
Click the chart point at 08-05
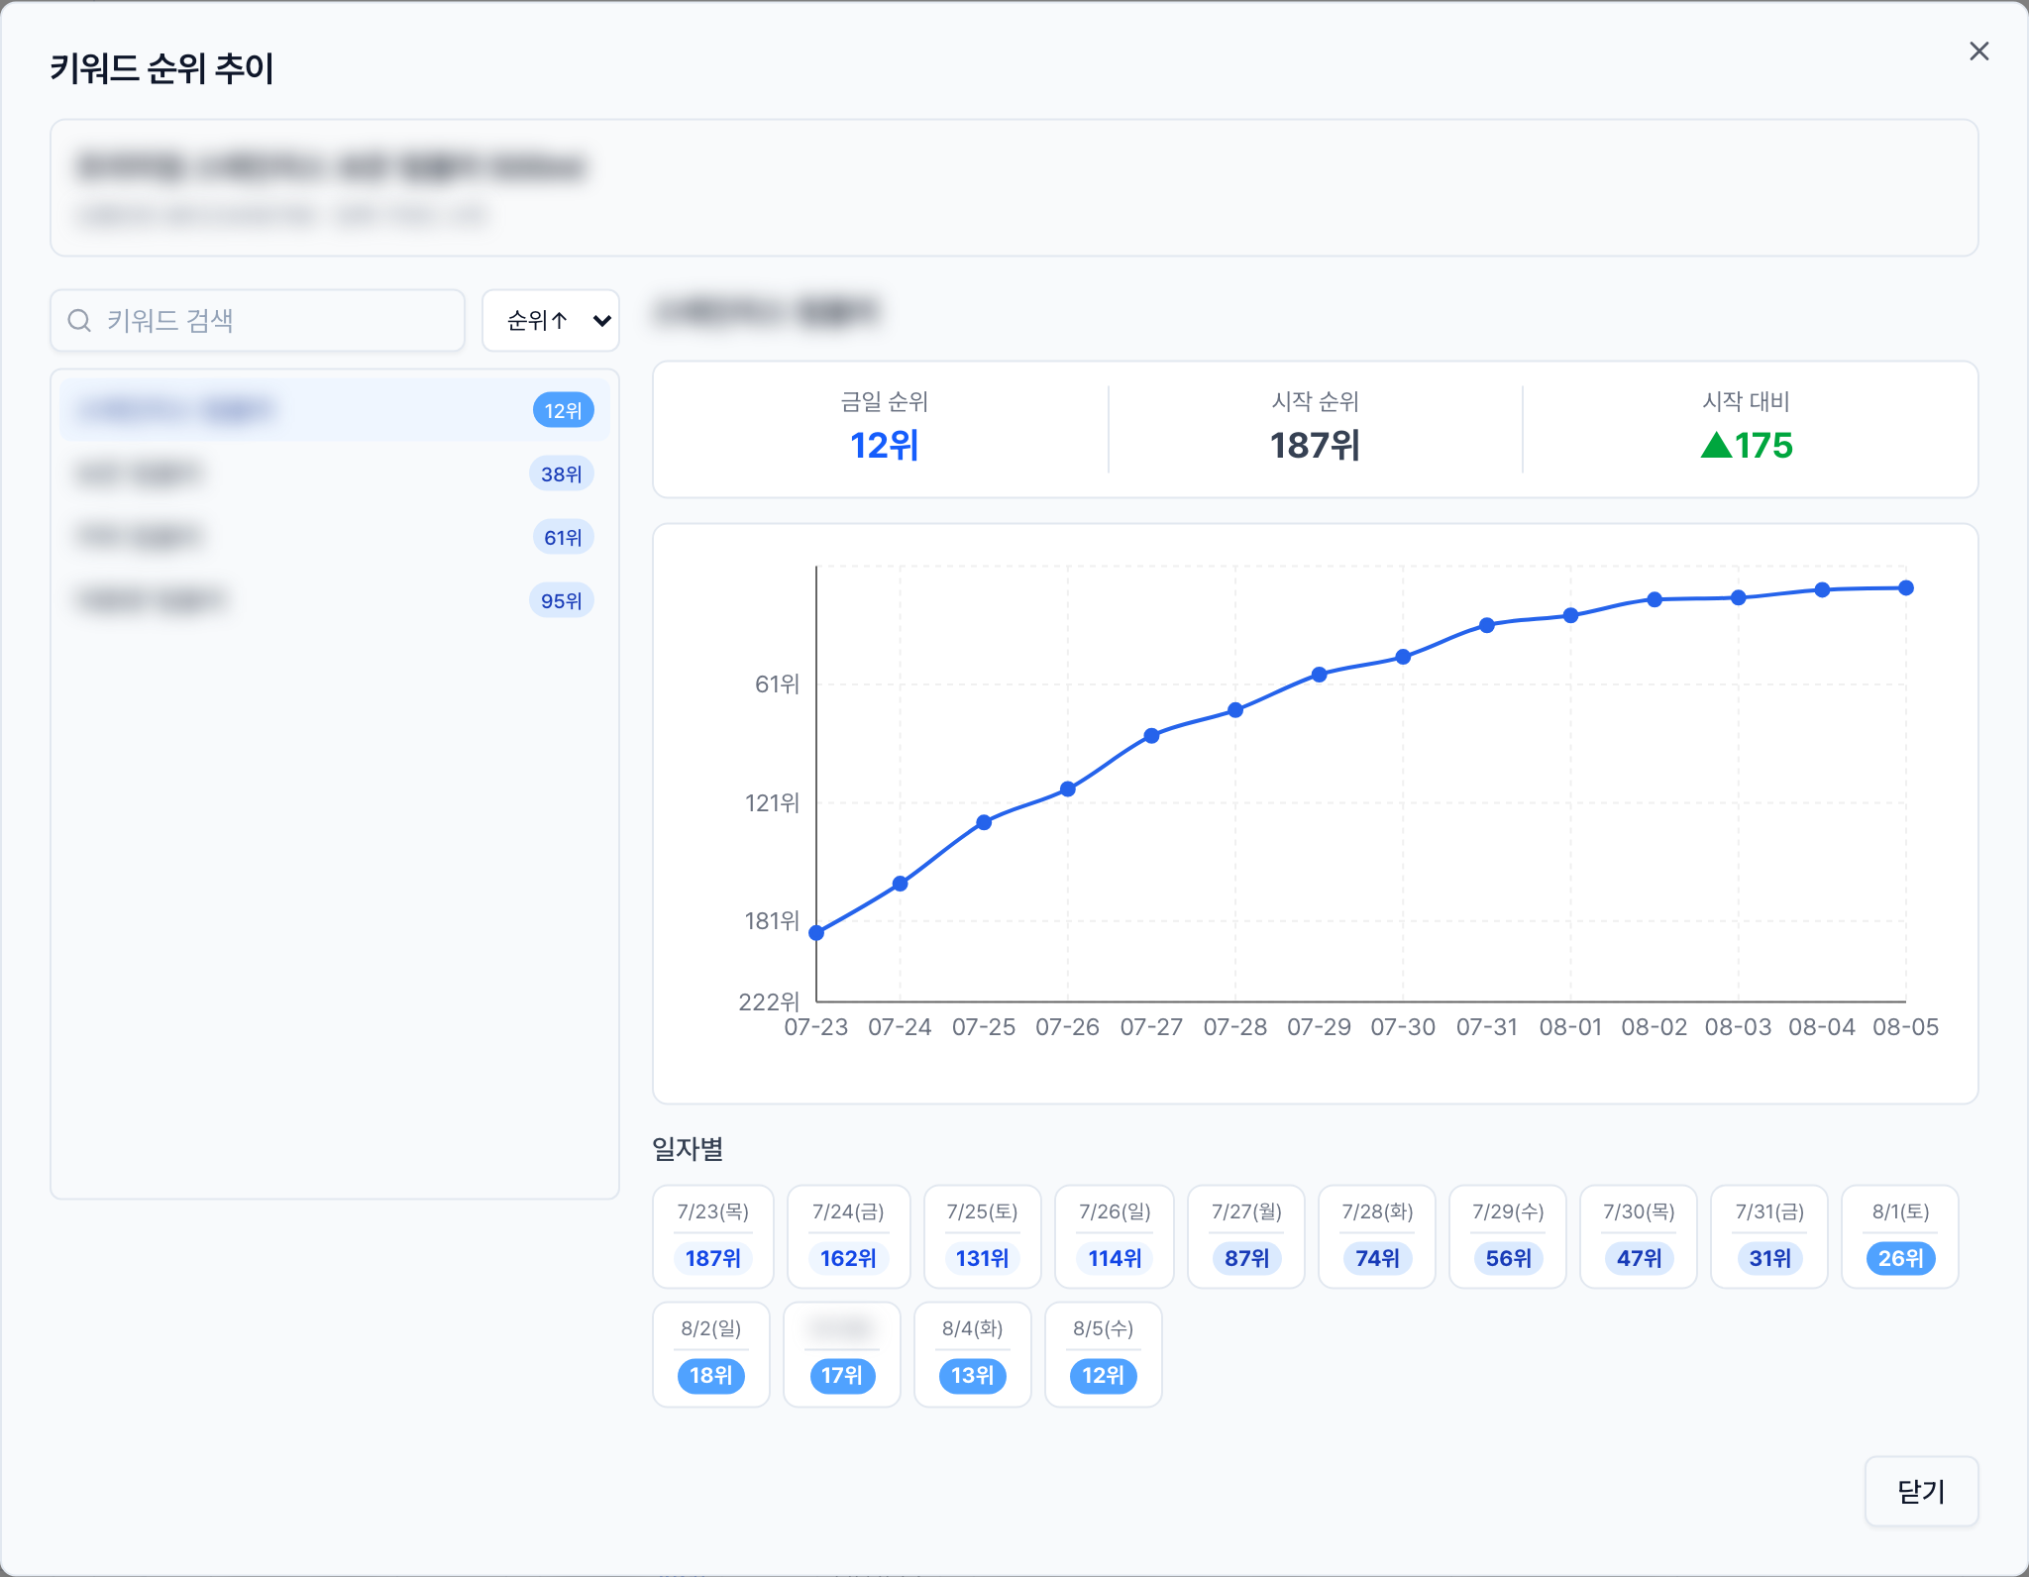click(x=1906, y=587)
